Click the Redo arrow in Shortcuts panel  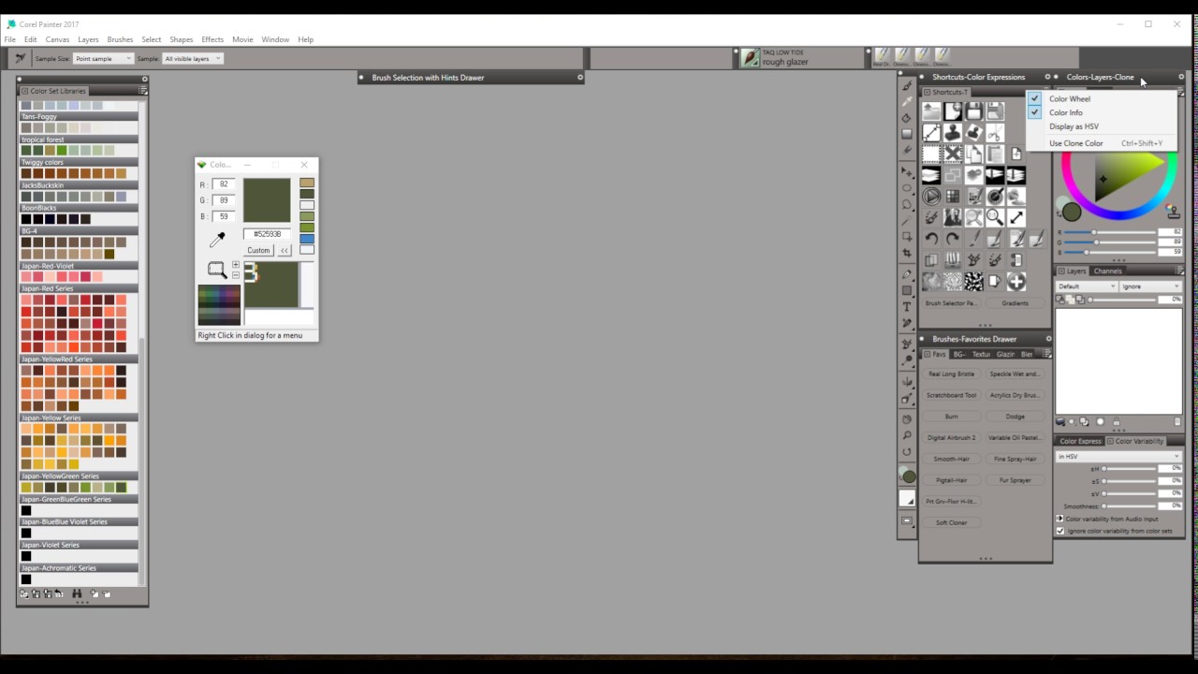(953, 239)
